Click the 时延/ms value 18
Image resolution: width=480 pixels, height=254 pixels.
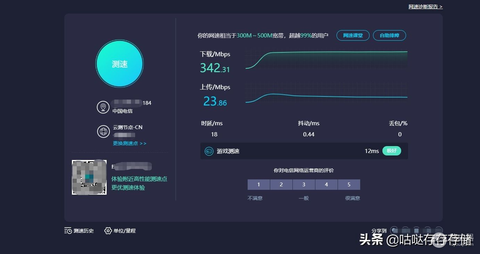click(x=214, y=134)
